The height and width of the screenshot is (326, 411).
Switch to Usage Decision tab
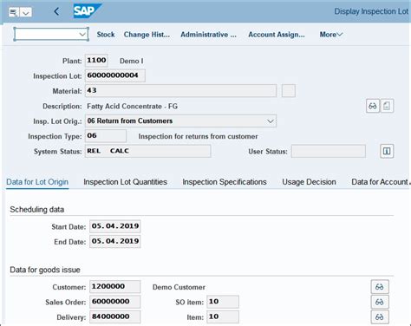[309, 182]
